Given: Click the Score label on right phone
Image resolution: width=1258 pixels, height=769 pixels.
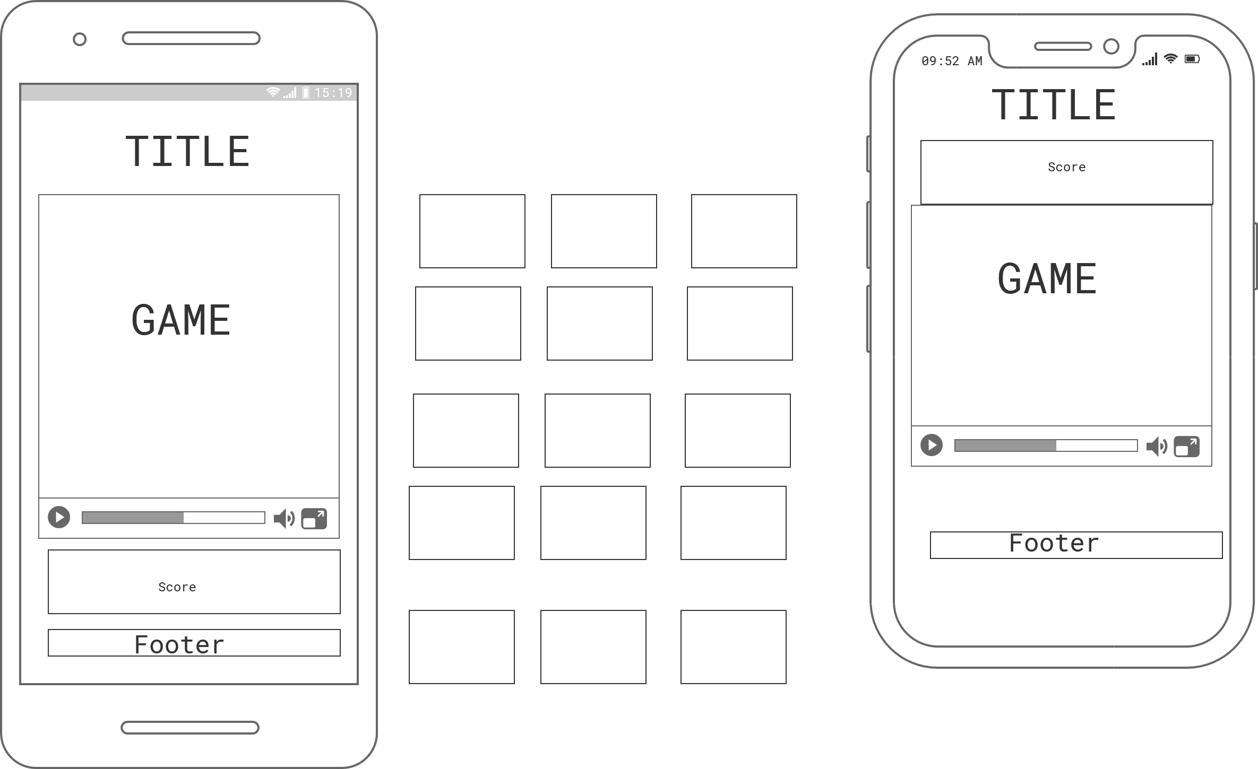Looking at the screenshot, I should point(1067,165).
